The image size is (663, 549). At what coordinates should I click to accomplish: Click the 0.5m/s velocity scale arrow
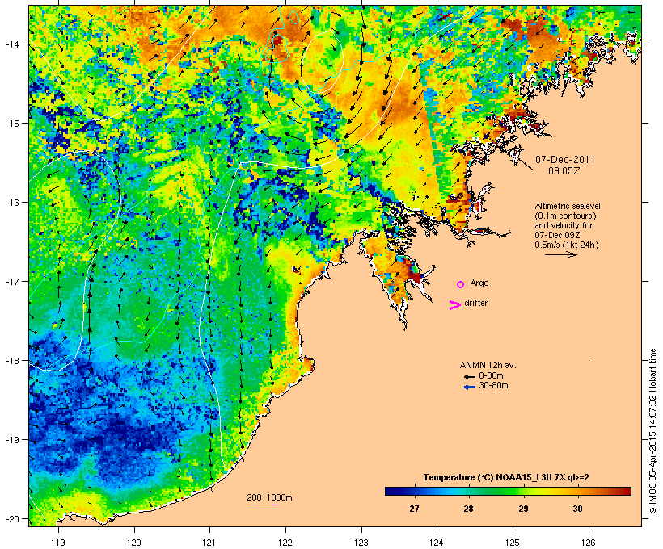561,254
